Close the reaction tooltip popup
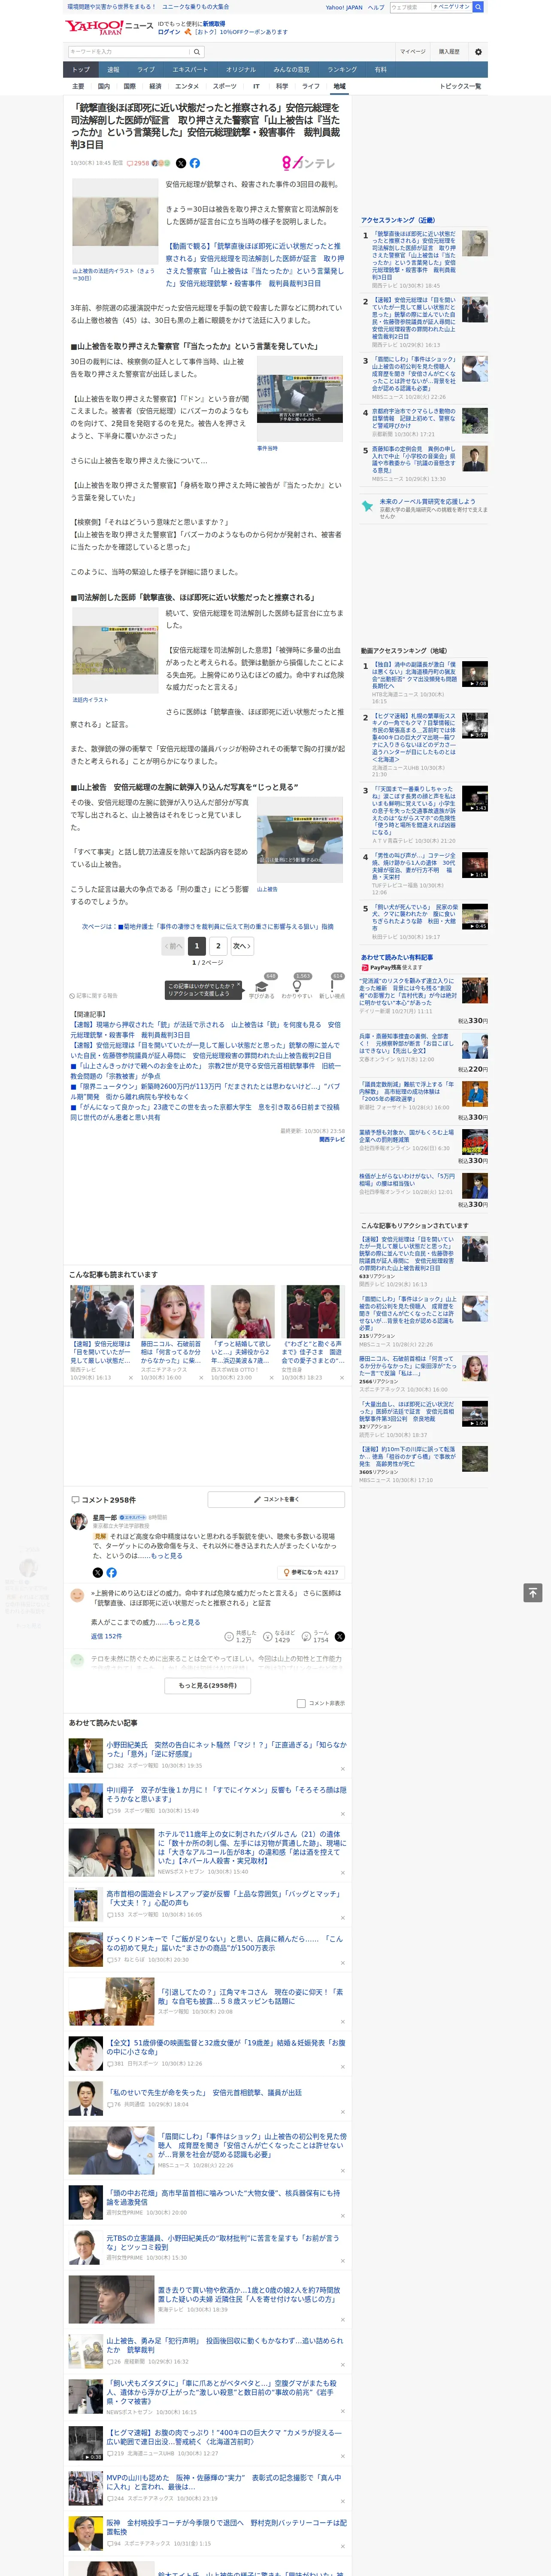 point(239,984)
